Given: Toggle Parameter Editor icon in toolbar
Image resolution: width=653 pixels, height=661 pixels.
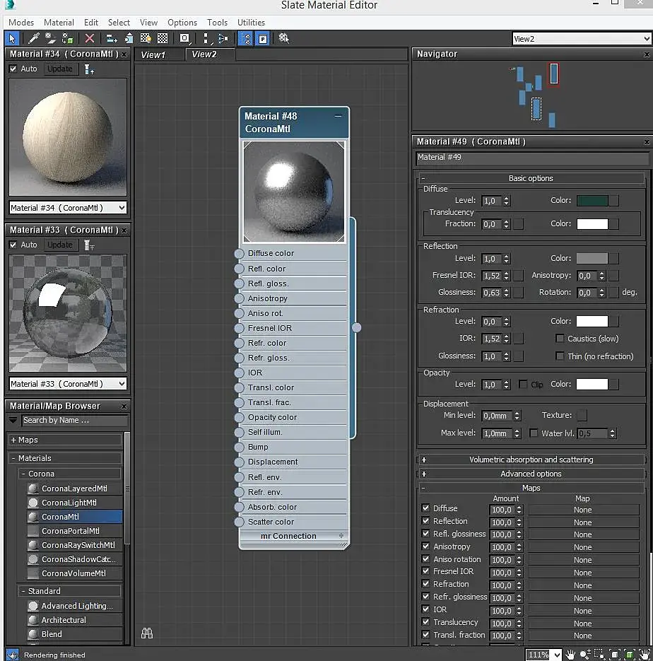Looking at the screenshot, I should [x=262, y=38].
